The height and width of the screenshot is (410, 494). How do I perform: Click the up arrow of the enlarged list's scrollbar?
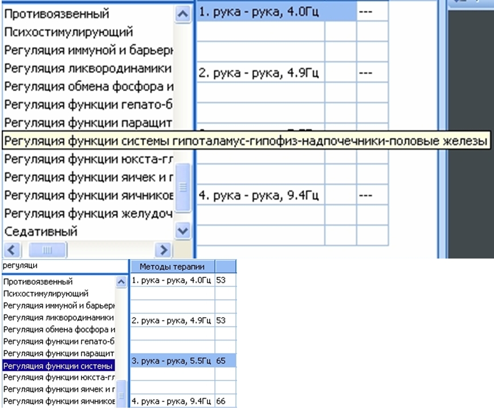[x=183, y=14]
